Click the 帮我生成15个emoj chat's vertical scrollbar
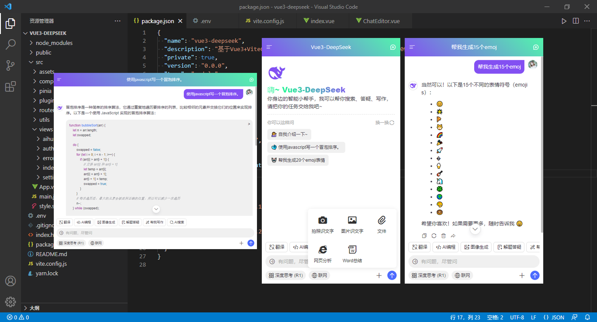Screen dimensions: 597x322 click(541, 144)
